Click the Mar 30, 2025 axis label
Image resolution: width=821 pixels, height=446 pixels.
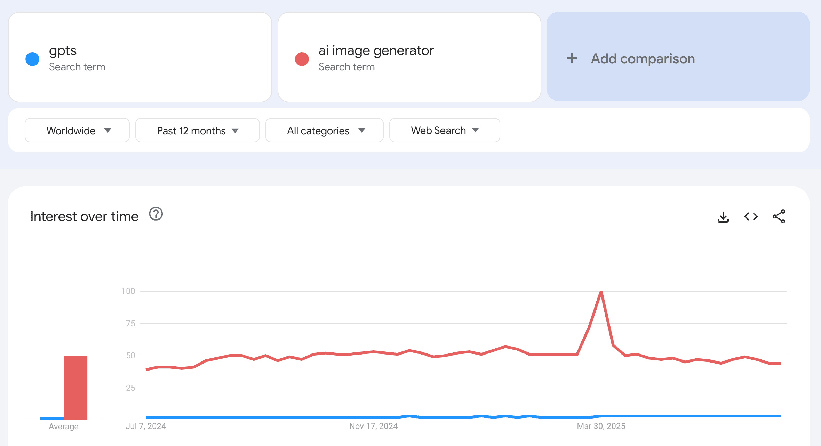pos(601,426)
